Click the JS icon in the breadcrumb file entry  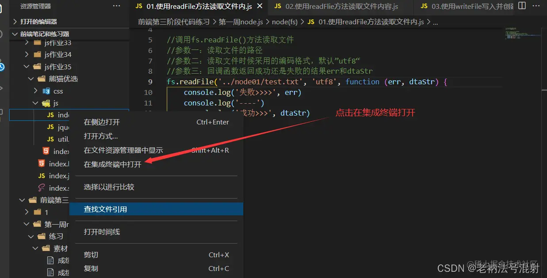(x=311, y=22)
